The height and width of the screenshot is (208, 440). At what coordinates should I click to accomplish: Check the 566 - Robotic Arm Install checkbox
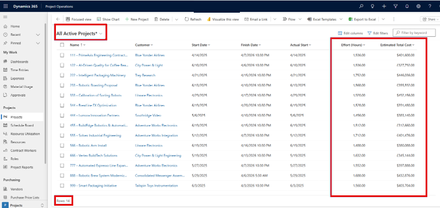click(x=62, y=146)
